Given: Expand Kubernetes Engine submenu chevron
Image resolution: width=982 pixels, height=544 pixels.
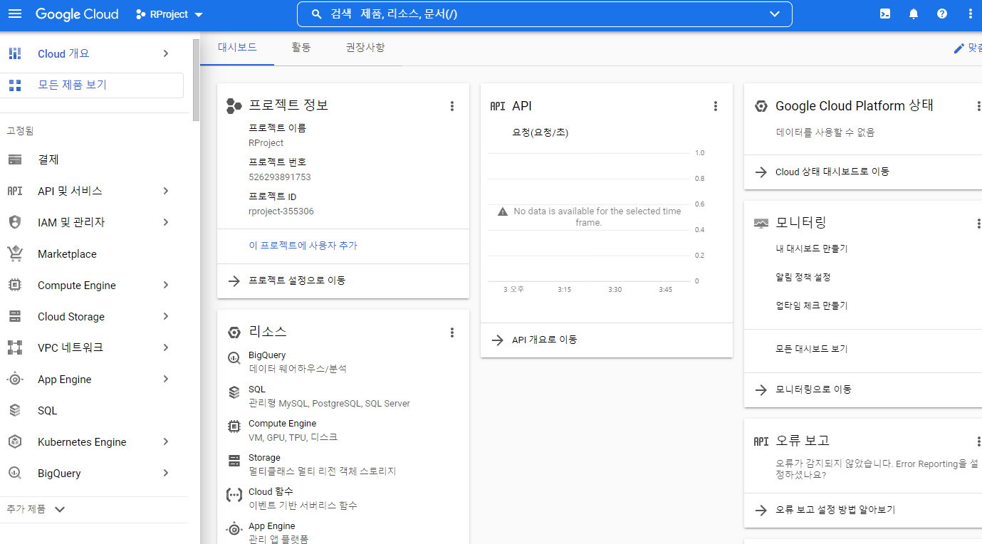Looking at the screenshot, I should (x=165, y=442).
